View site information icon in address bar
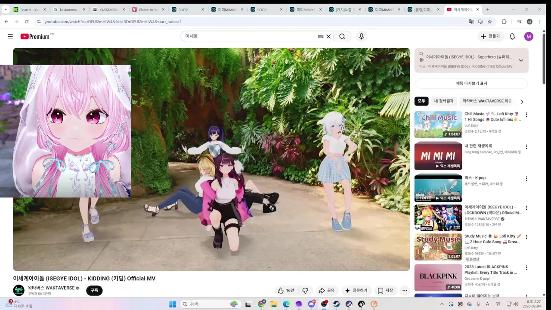The width and height of the screenshot is (551, 310). [39, 22]
